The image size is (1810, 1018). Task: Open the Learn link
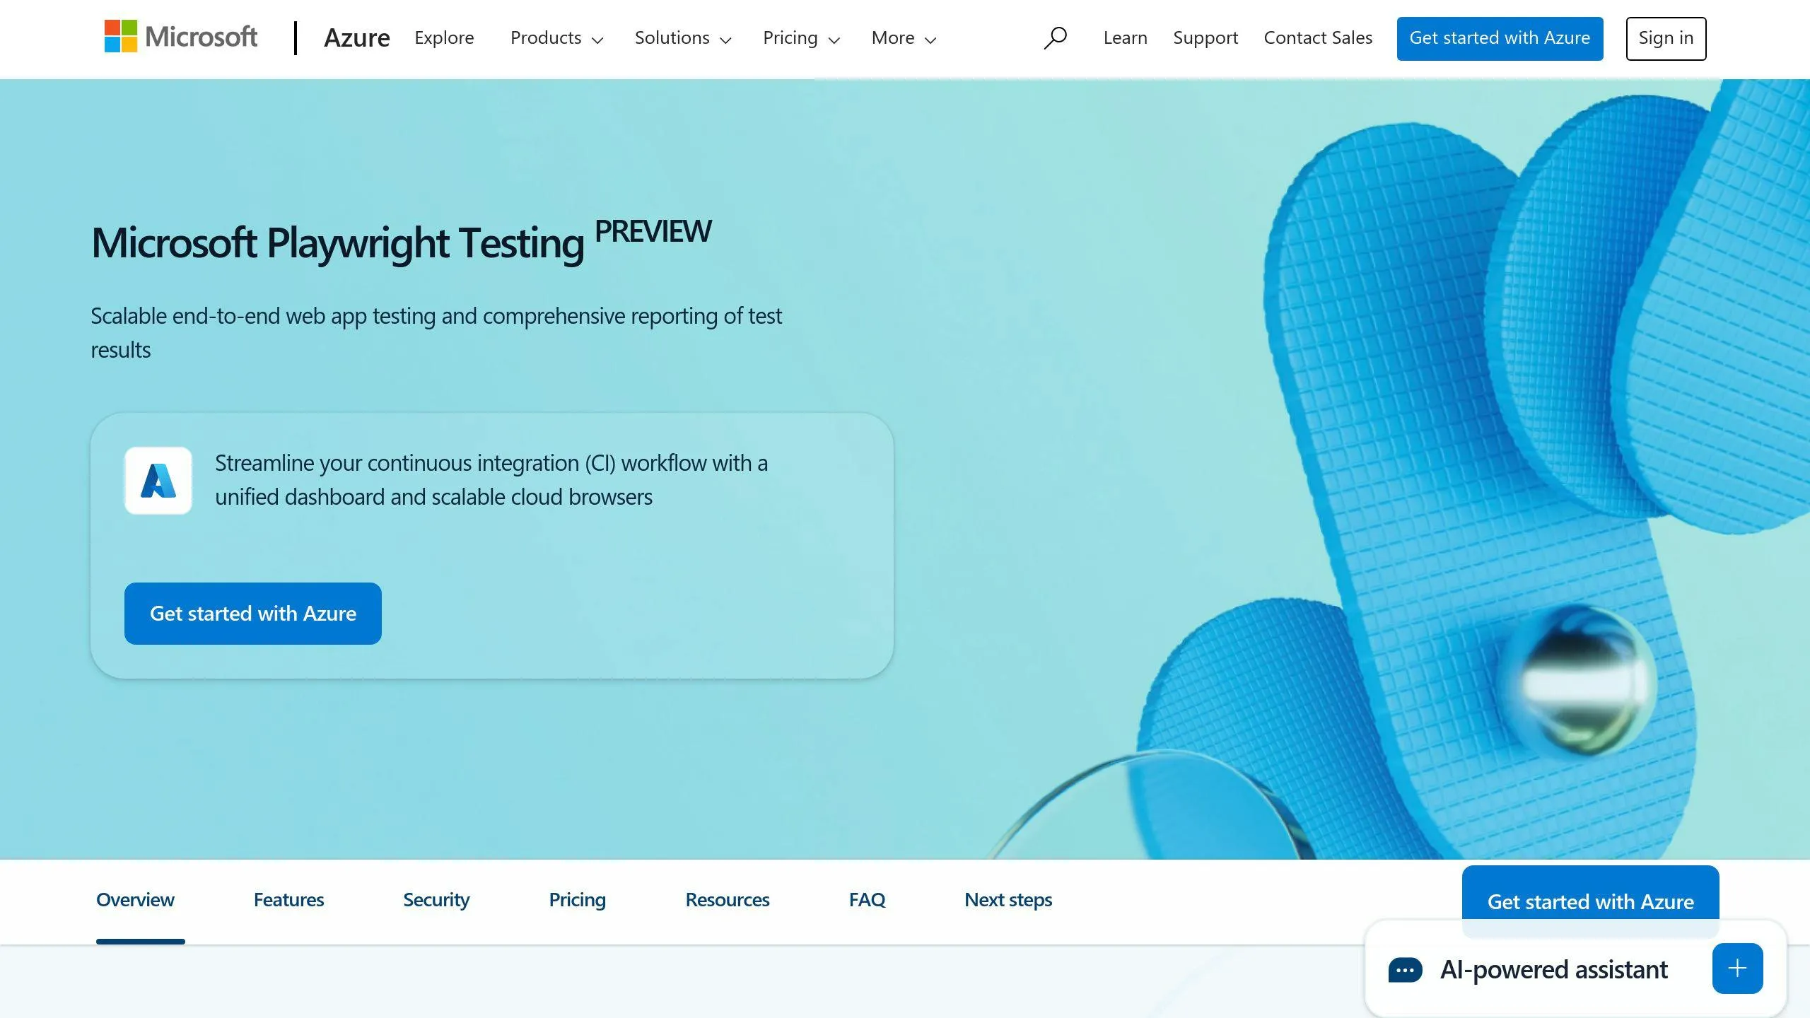tap(1125, 37)
